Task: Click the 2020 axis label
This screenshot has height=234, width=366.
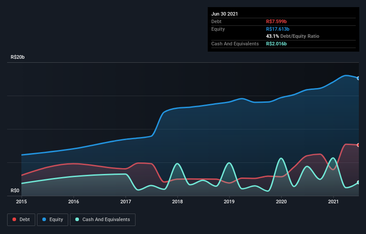Action: (281, 202)
